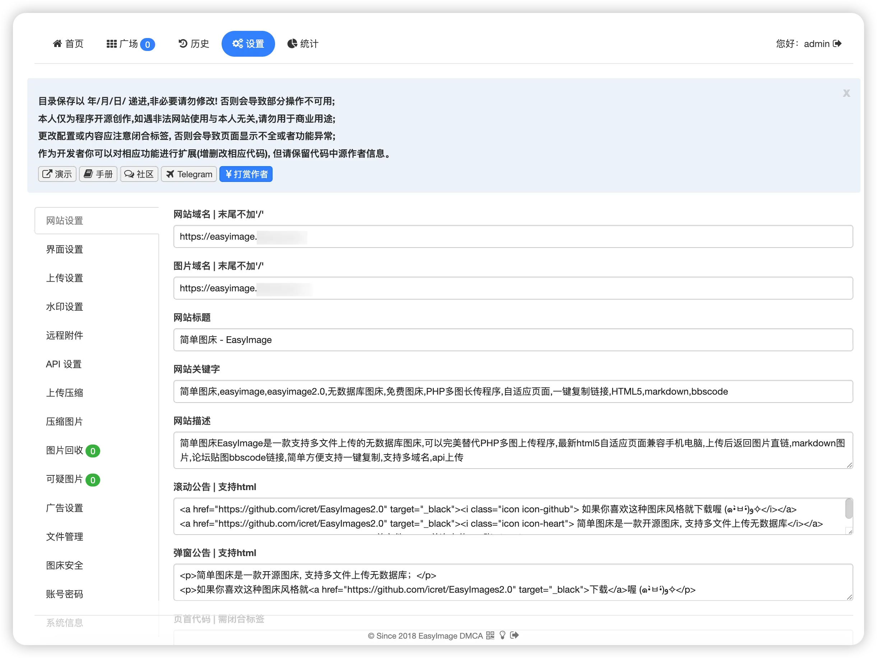The height and width of the screenshot is (658, 877).
Task: Select 文件管理 in the sidebar
Action: pos(96,537)
